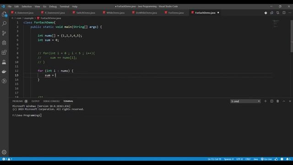This screenshot has height=165, width=293.
Task: Open the Terminal menu
Action: click(x=64, y=6)
